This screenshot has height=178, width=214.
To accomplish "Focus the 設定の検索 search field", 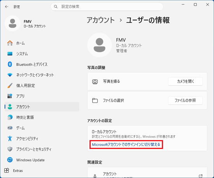I will click(x=107, y=7).
